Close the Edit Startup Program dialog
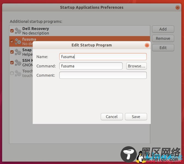184x164 pixels. 147,45
